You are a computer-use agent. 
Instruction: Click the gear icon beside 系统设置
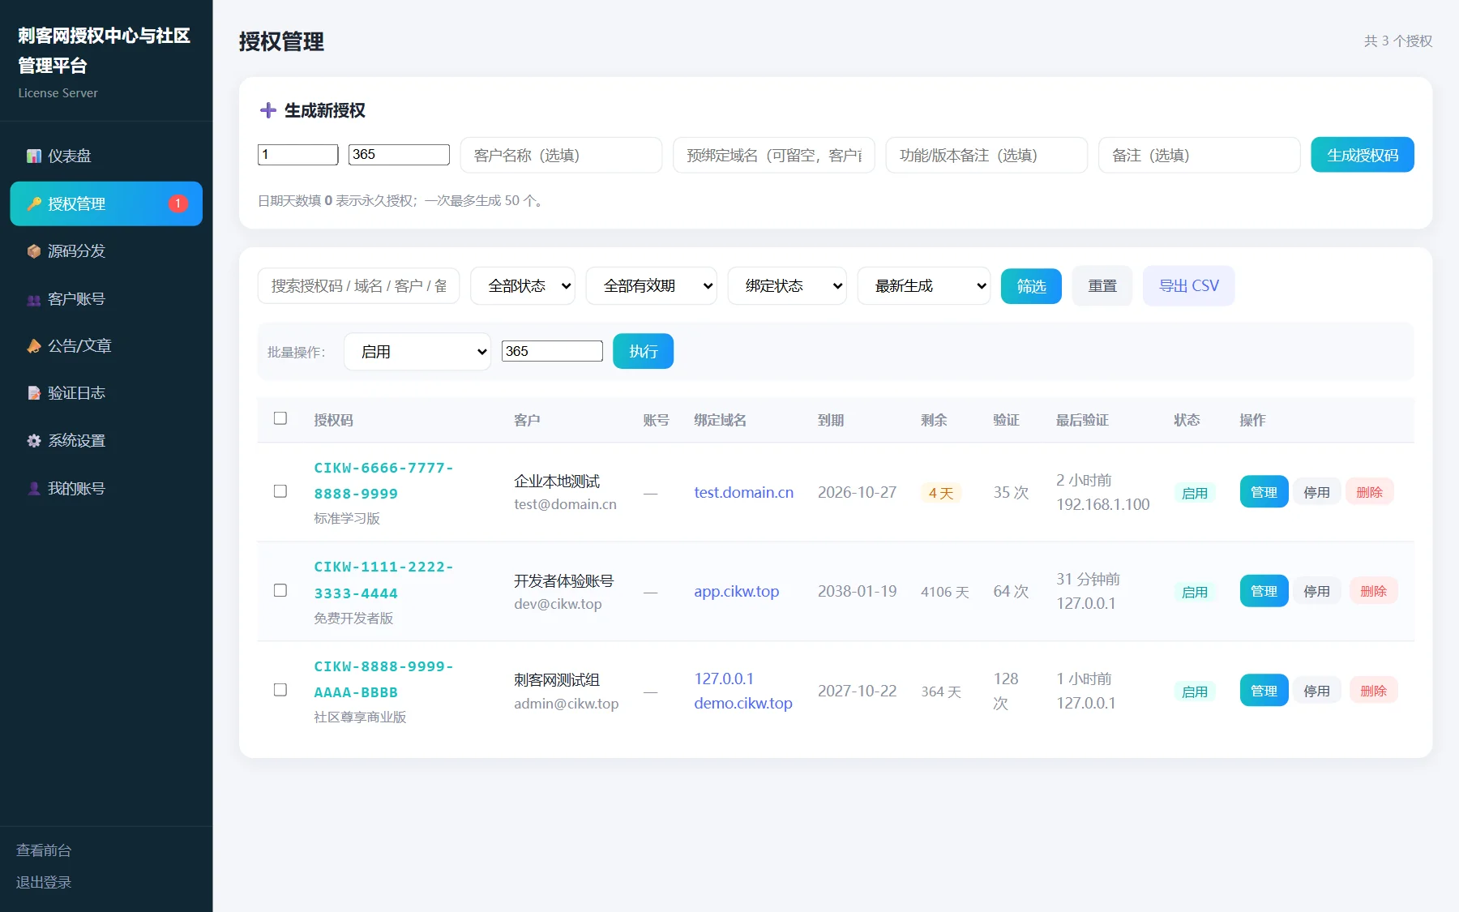(33, 441)
